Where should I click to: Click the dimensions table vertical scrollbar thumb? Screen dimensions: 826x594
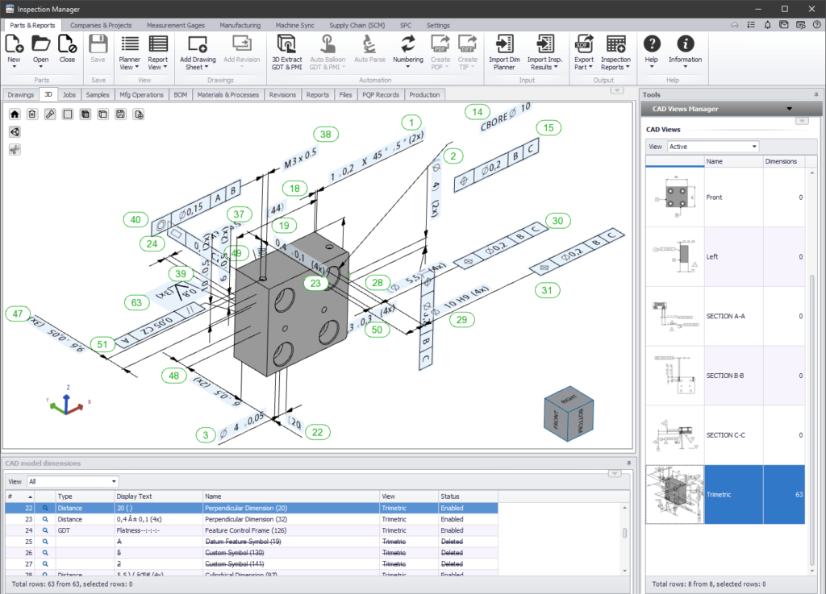pyautogui.click(x=624, y=534)
